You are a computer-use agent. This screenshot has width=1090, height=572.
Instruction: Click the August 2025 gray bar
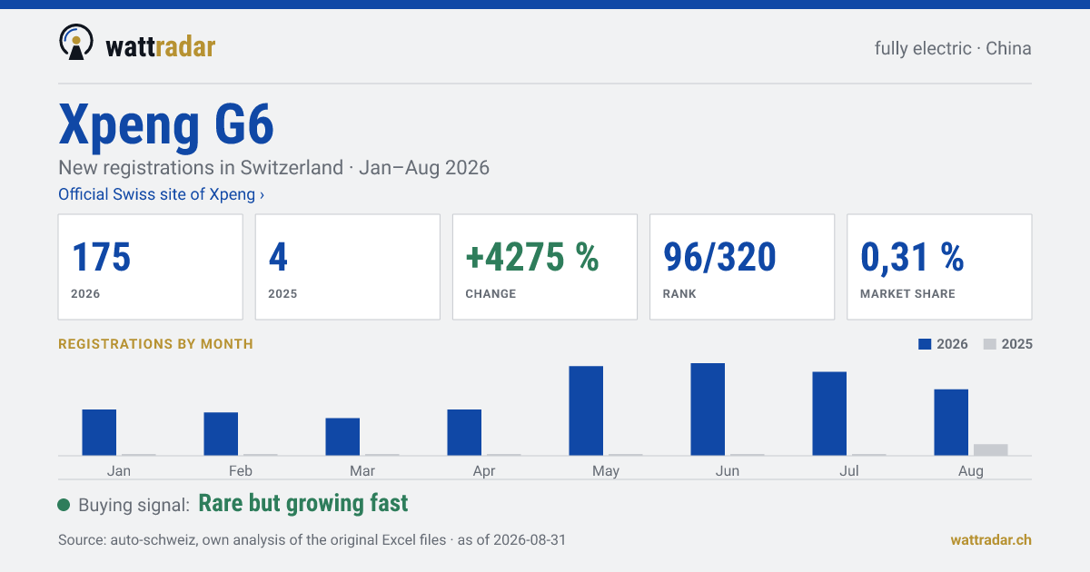tap(991, 449)
